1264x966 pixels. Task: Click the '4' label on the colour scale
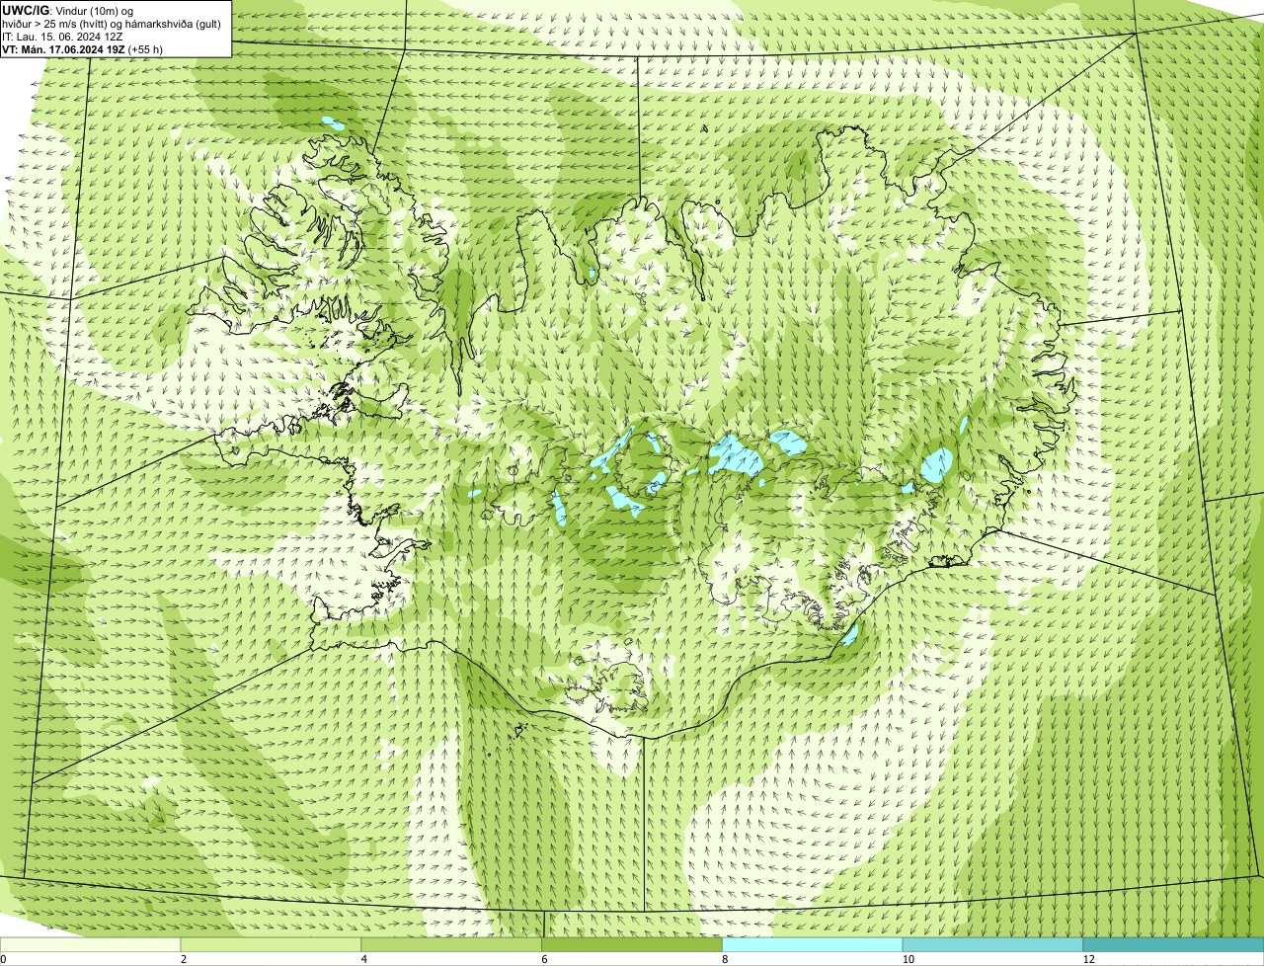364,959
